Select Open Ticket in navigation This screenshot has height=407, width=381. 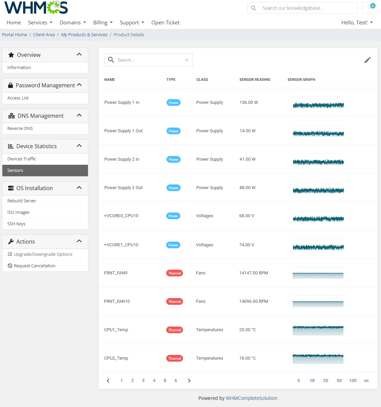click(x=165, y=23)
